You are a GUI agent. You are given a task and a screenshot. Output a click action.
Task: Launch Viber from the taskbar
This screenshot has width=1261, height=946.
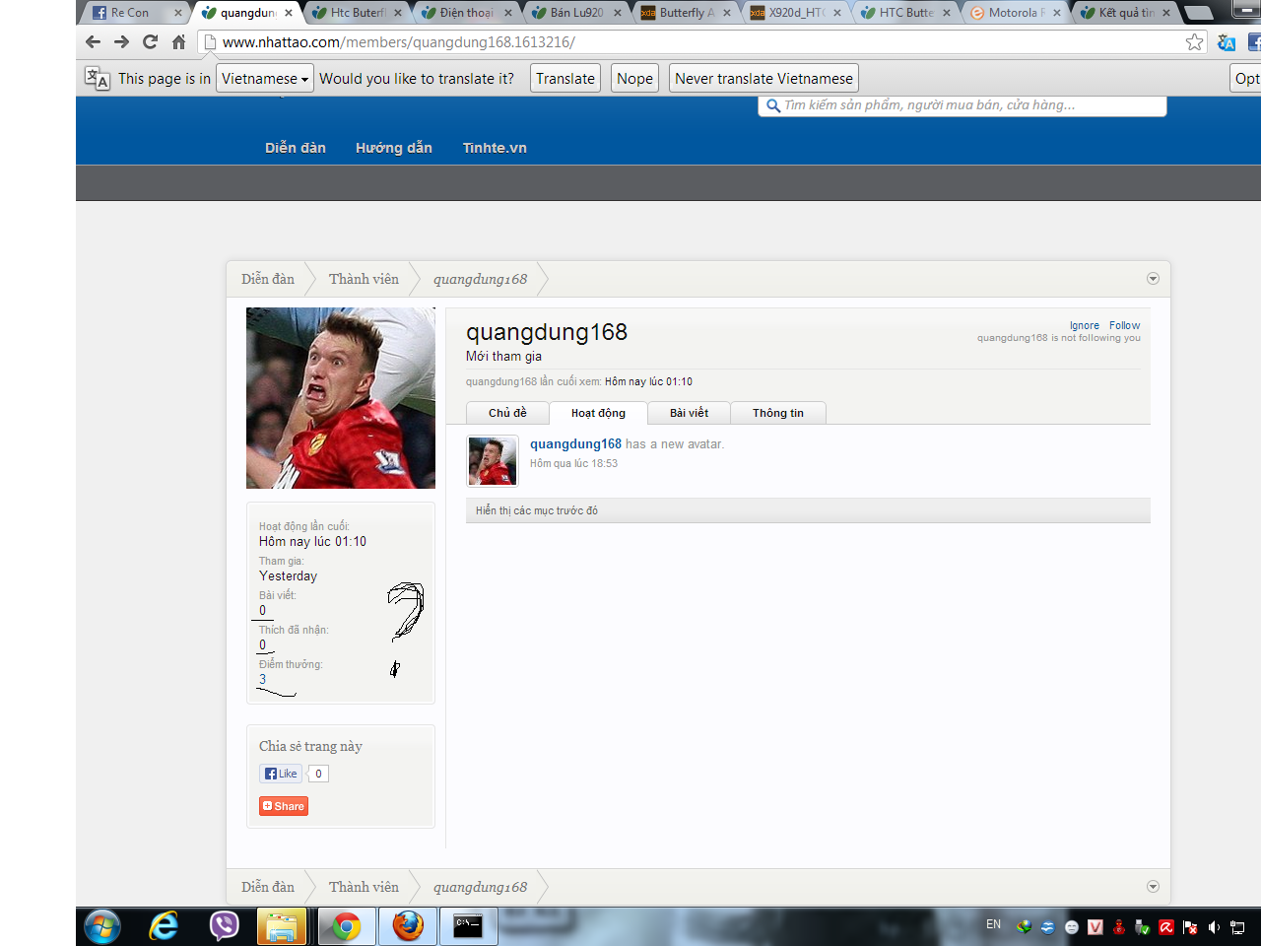coord(225,926)
